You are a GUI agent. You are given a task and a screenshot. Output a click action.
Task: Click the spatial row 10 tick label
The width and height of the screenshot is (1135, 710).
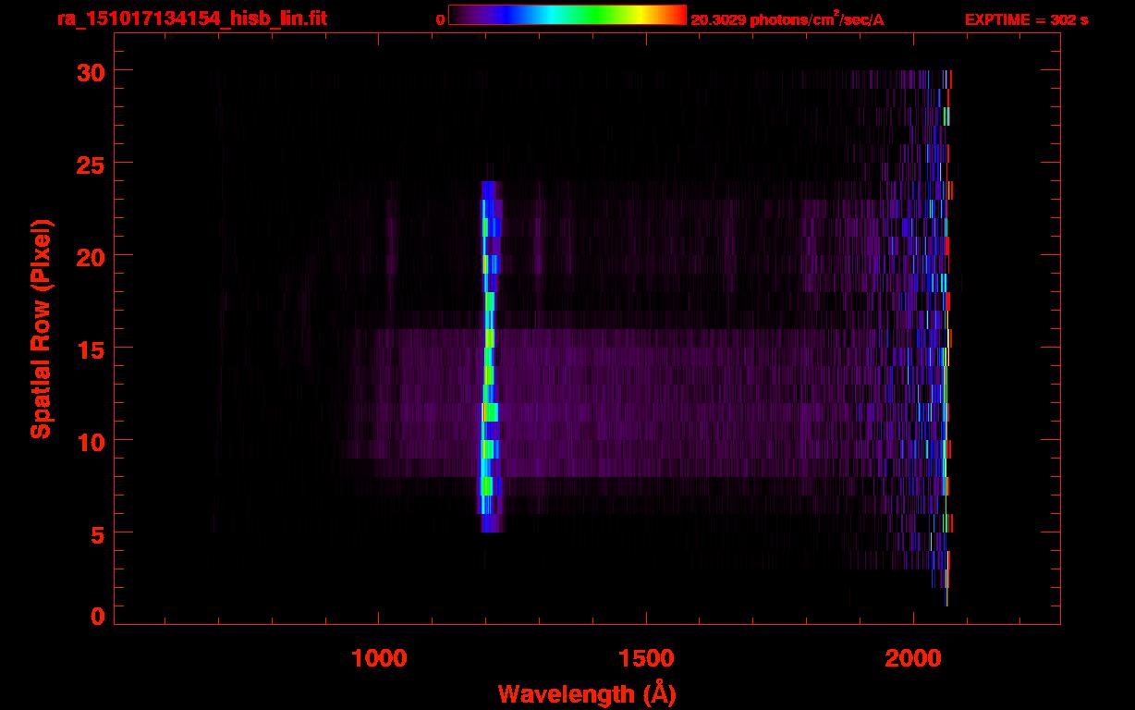91,441
